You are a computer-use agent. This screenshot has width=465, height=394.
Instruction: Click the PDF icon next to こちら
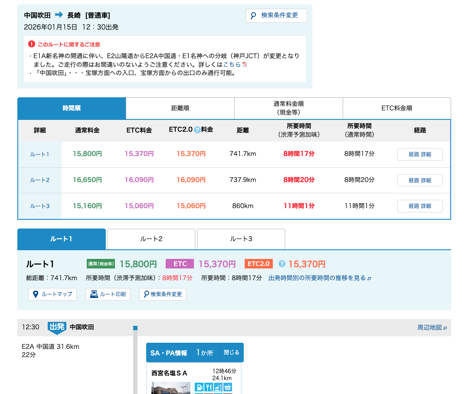245,64
